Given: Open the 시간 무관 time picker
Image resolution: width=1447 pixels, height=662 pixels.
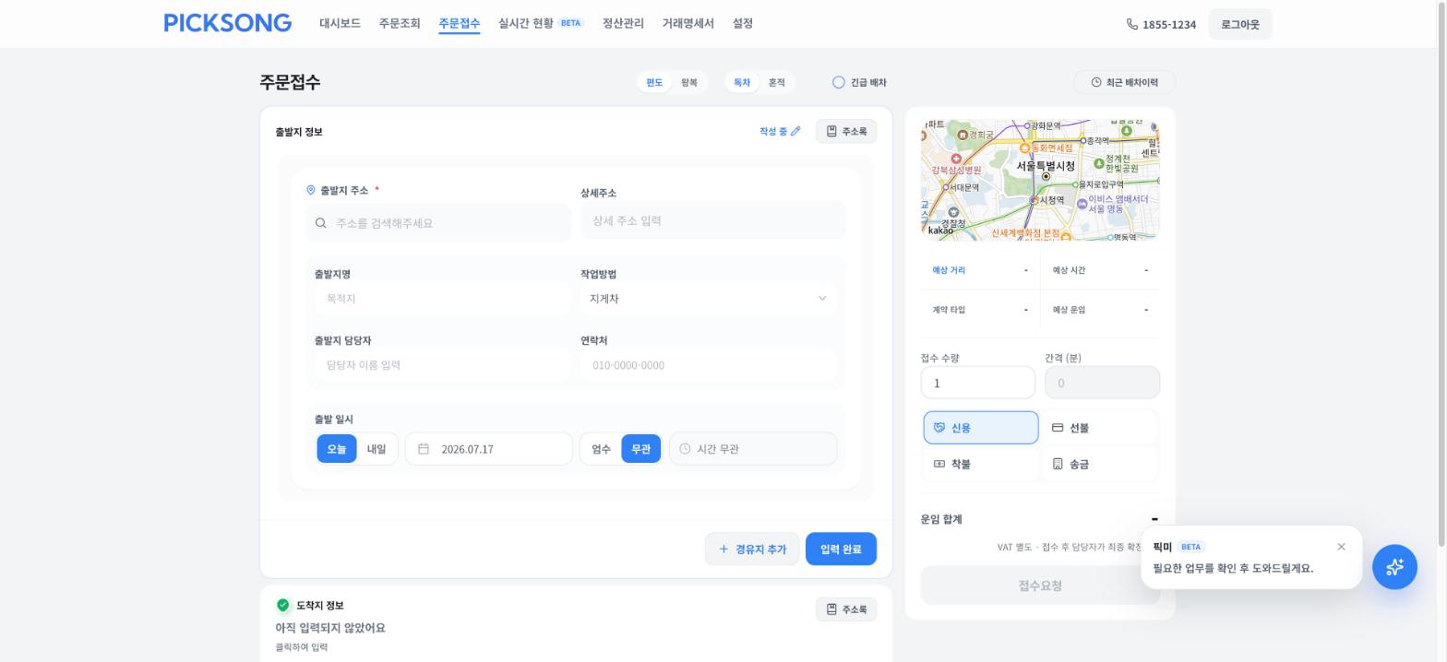Looking at the screenshot, I should (753, 449).
